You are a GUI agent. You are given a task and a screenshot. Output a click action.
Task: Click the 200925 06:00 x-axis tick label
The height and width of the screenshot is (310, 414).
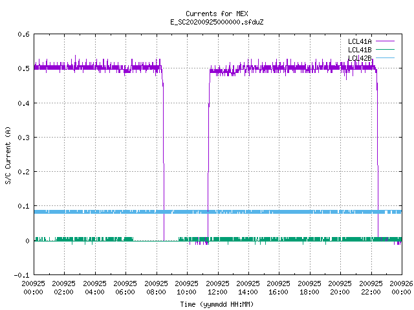pos(125,288)
